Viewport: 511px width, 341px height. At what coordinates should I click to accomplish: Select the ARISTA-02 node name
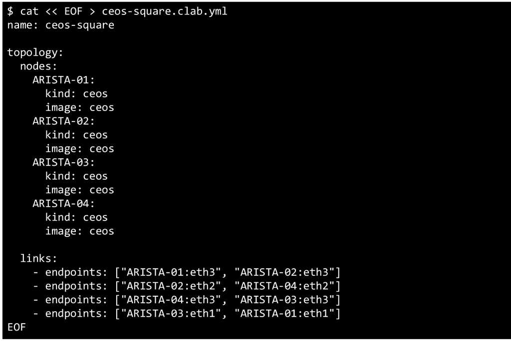click(x=63, y=121)
